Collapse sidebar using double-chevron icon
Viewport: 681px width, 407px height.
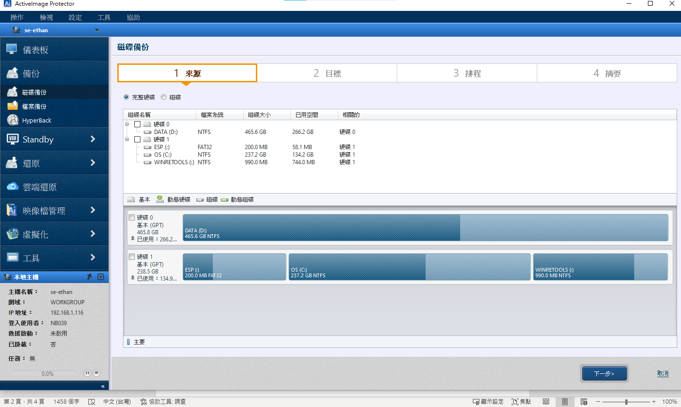point(103,386)
